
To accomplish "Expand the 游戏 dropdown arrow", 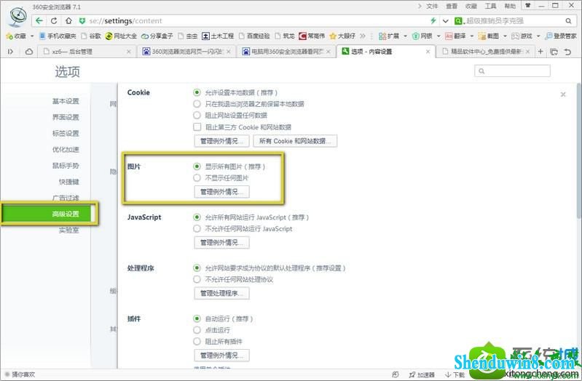I will (x=538, y=36).
